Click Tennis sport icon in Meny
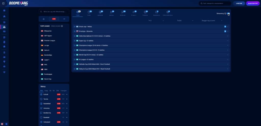This screenshot has width=261, height=126. coord(41,99)
